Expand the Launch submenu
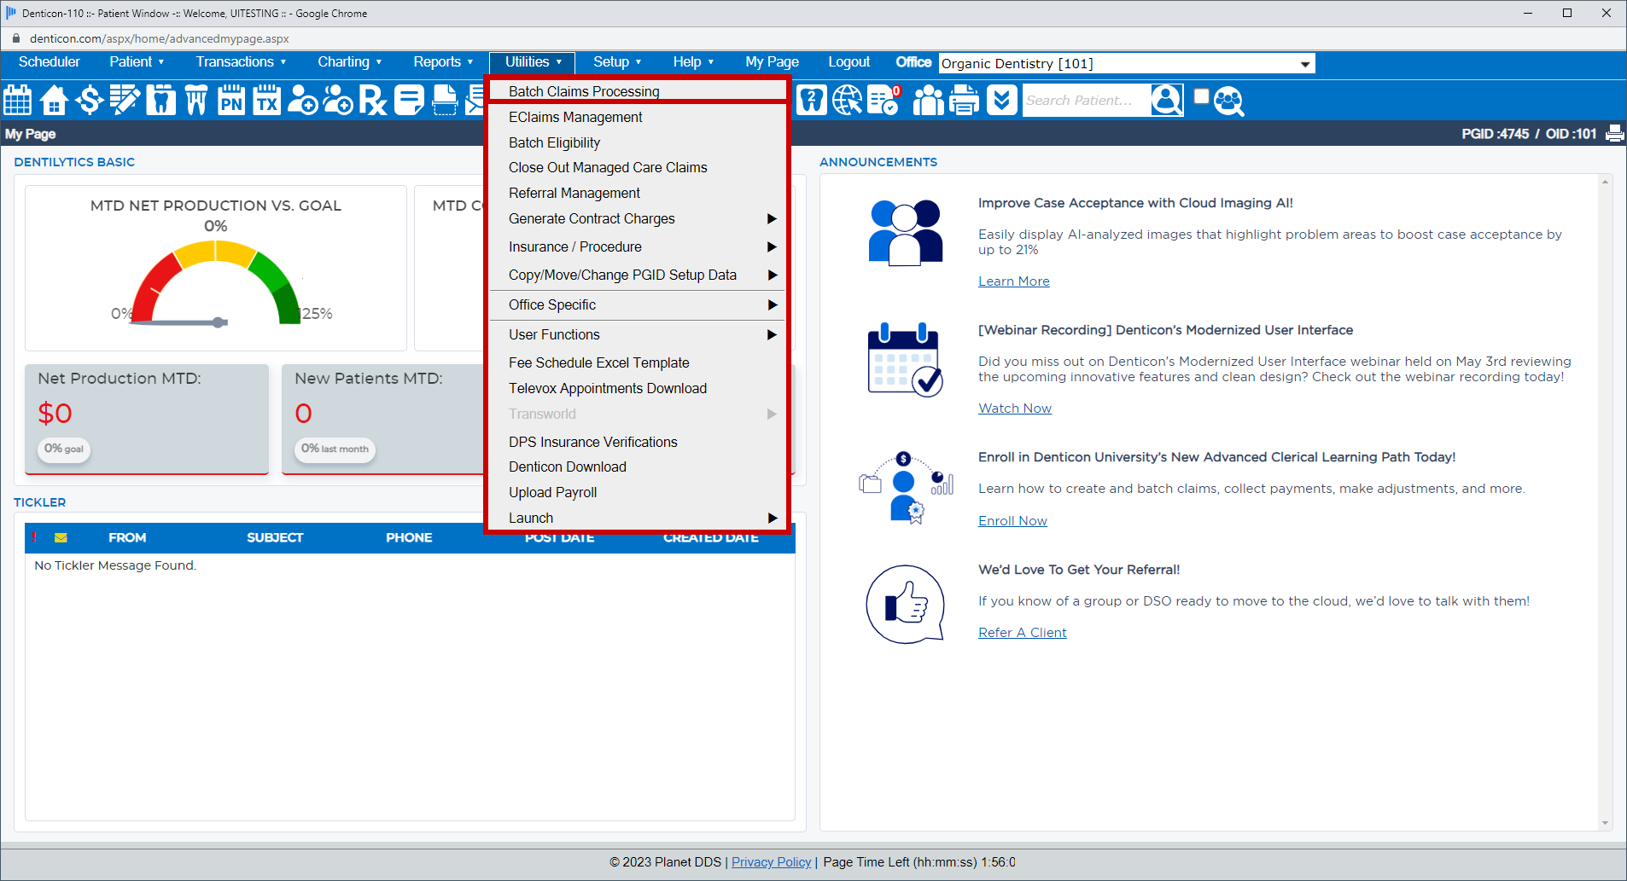 point(637,519)
